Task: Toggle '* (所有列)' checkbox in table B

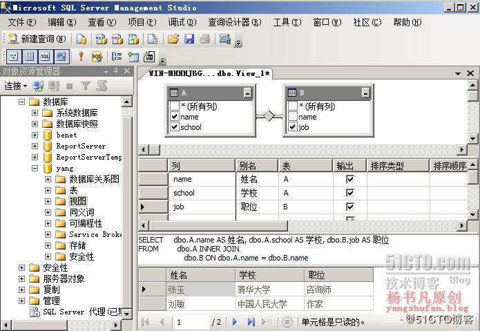Action: (293, 106)
